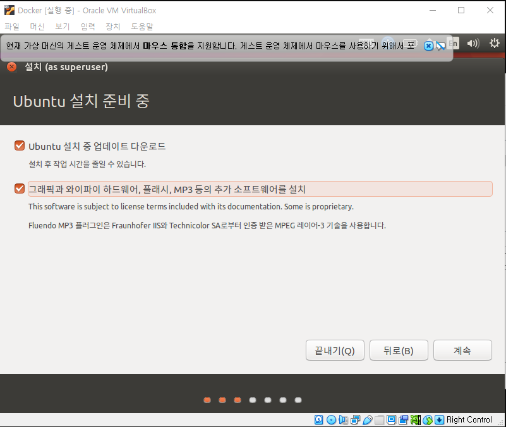
Task: Click 'This software is subject to license' text
Action: pyautogui.click(x=191, y=207)
